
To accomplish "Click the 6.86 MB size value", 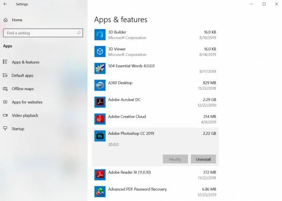I will click(x=209, y=189).
